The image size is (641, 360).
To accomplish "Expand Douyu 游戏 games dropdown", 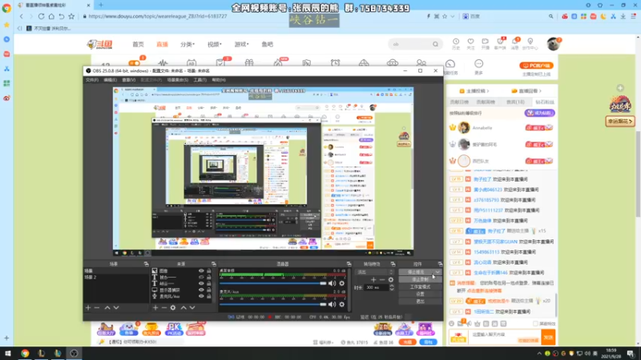I will [241, 44].
